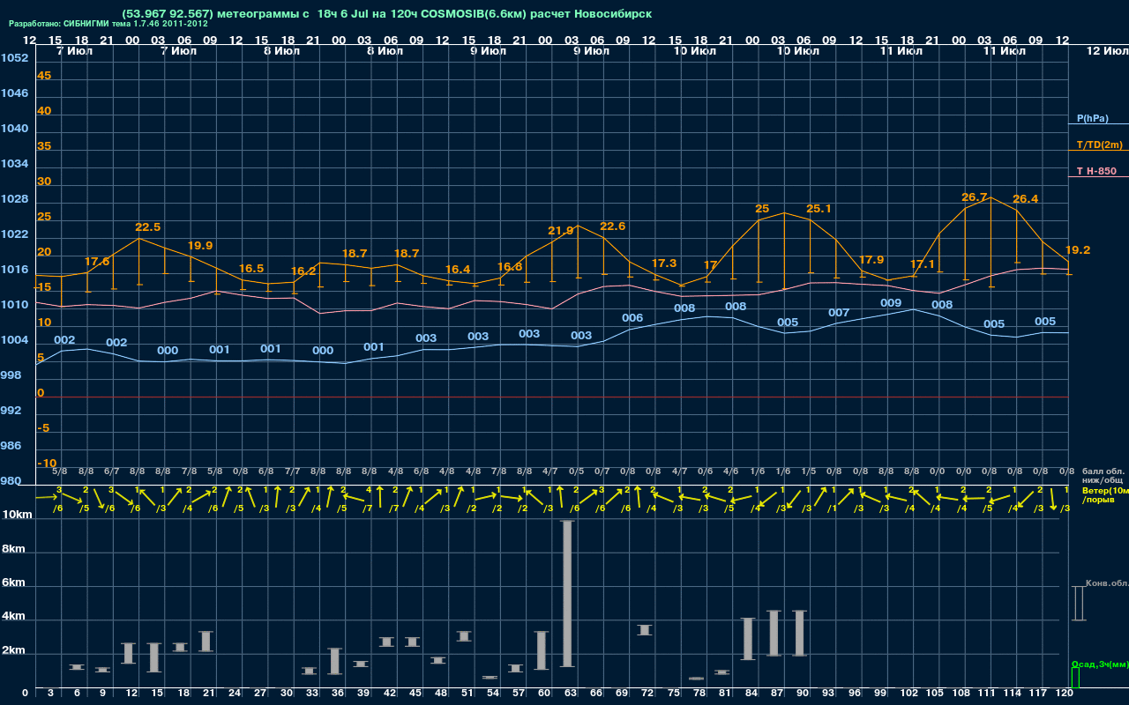Click the tall cloud bar at hour 63

click(568, 593)
